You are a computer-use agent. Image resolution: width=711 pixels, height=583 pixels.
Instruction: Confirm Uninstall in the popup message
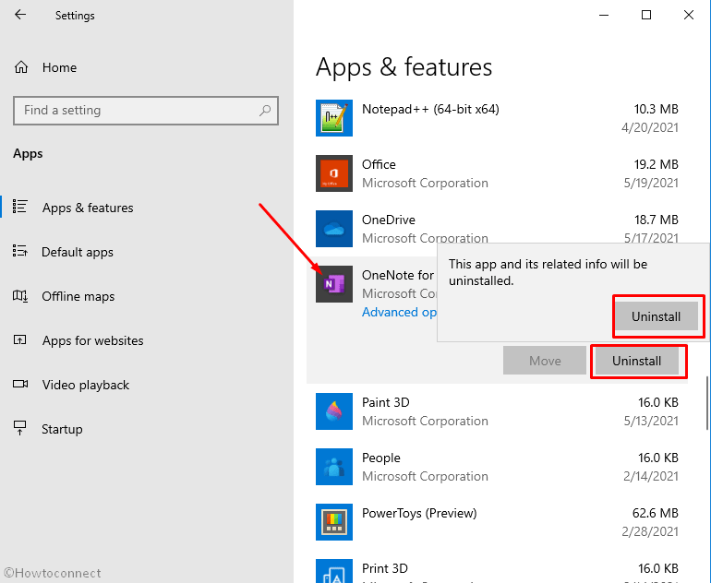pos(657,316)
